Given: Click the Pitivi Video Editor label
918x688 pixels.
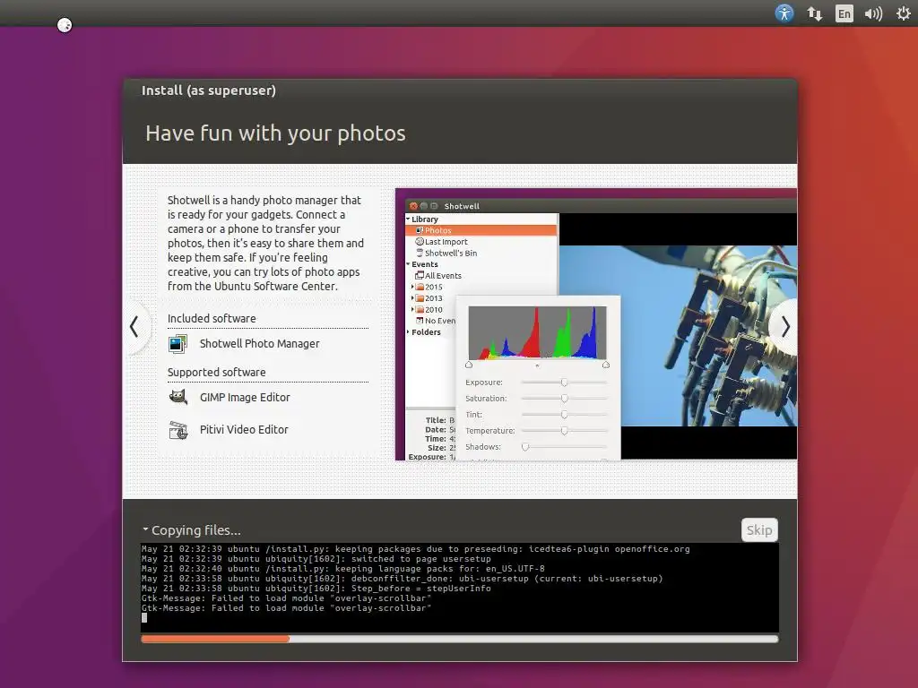Looking at the screenshot, I should (x=244, y=429).
